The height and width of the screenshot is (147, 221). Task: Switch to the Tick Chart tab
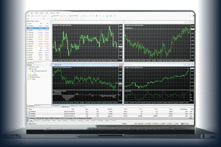[x=38, y=62]
